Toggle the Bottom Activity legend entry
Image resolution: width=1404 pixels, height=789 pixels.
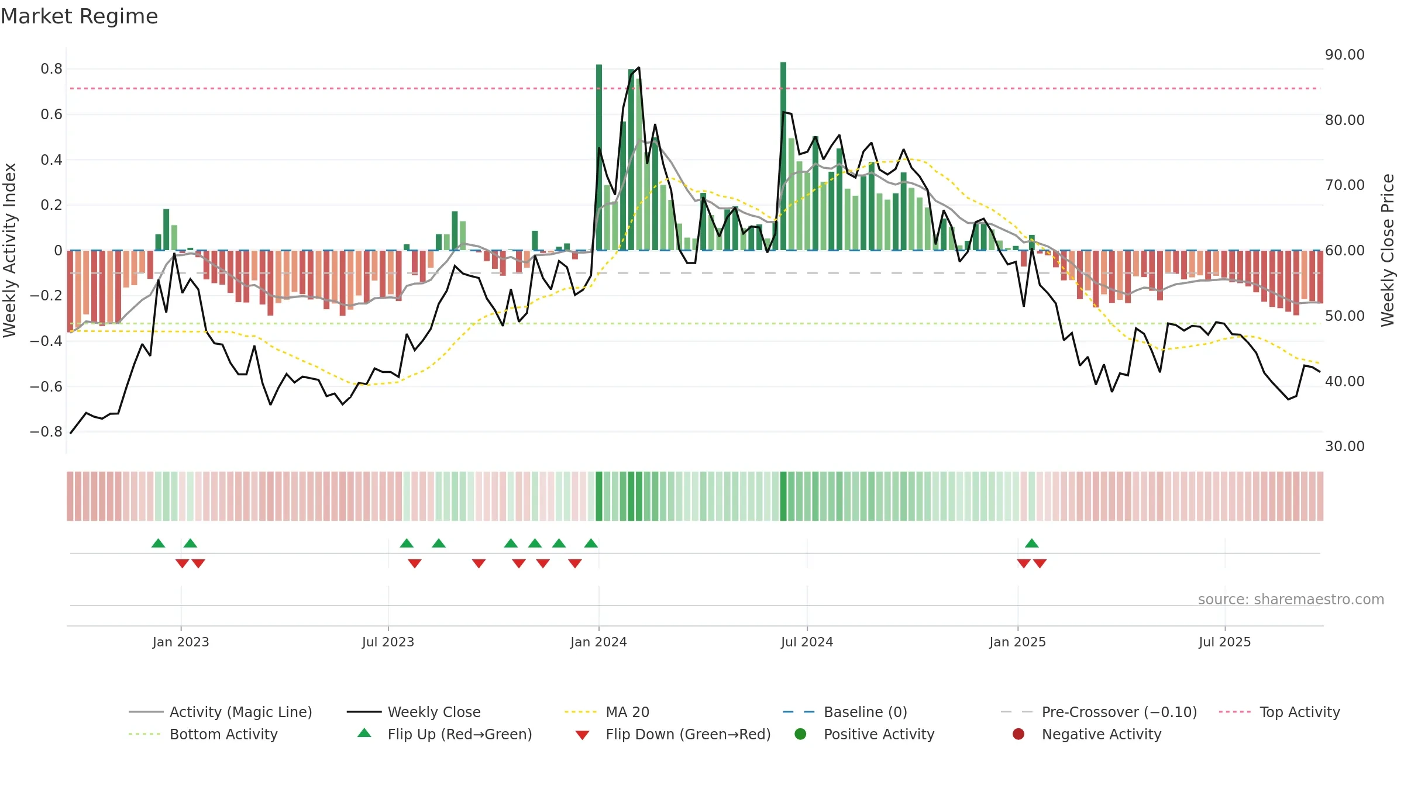[x=203, y=734]
